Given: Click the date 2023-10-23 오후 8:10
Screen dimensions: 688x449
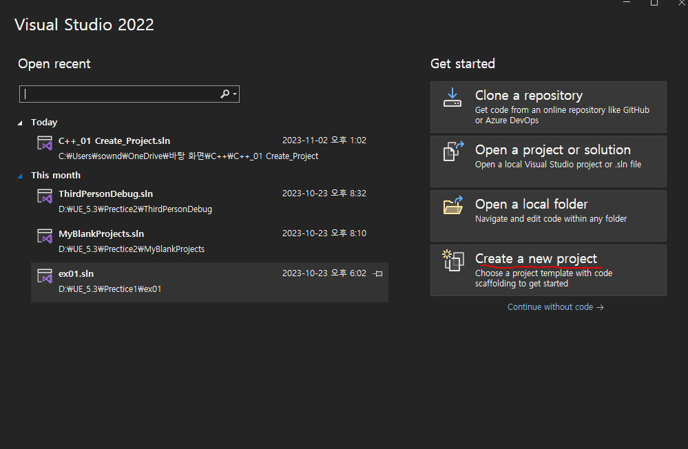Looking at the screenshot, I should click(x=324, y=233).
